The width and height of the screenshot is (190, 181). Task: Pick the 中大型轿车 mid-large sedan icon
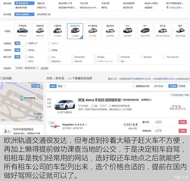93,30
